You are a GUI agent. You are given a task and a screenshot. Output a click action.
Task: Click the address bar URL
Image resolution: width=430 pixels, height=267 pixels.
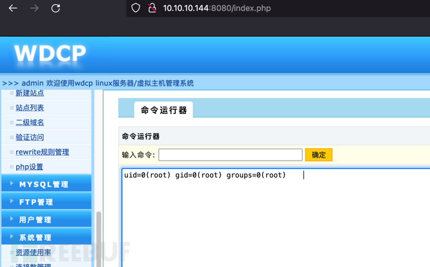(217, 8)
